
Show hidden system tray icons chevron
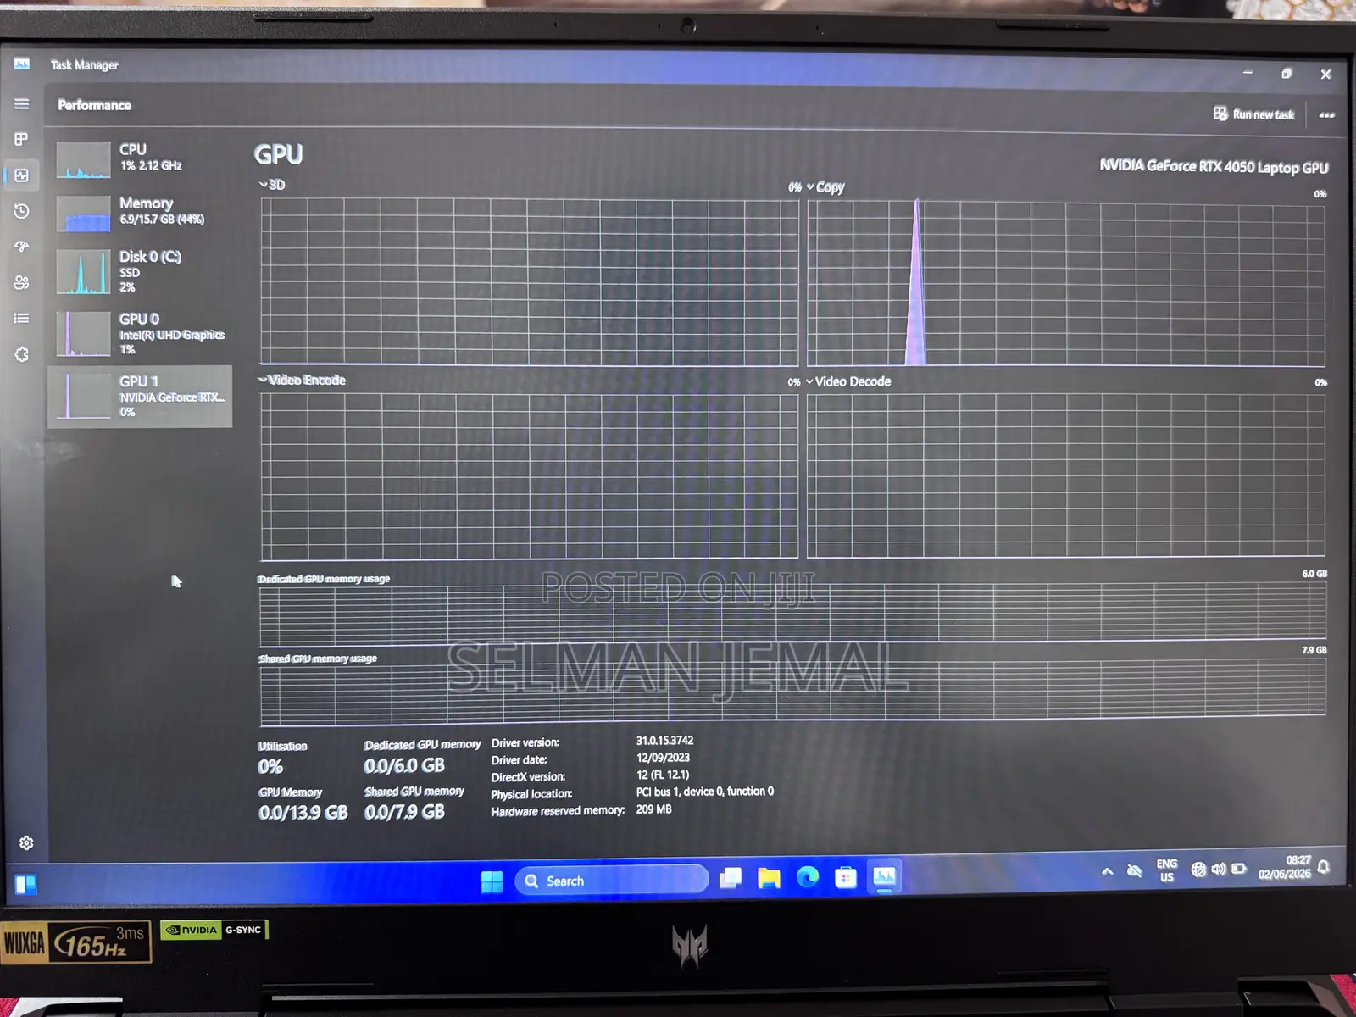(1107, 871)
